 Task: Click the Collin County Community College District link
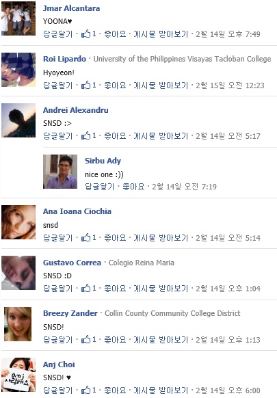pyautogui.click(x=172, y=313)
